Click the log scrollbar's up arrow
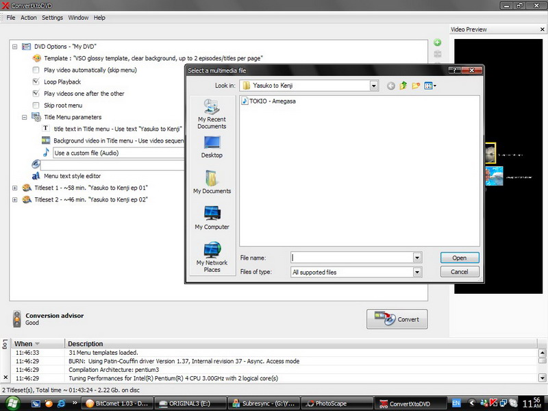 (x=542, y=353)
